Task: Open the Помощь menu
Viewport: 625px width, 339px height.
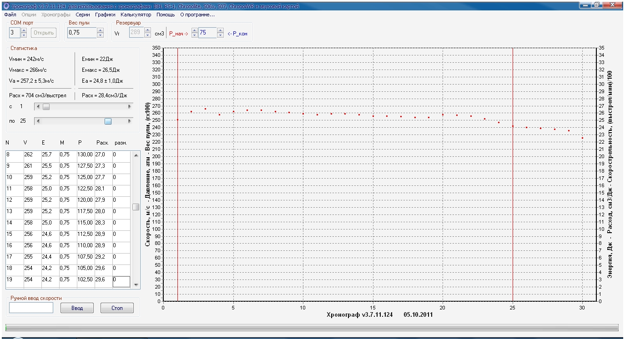Action: 166,15
